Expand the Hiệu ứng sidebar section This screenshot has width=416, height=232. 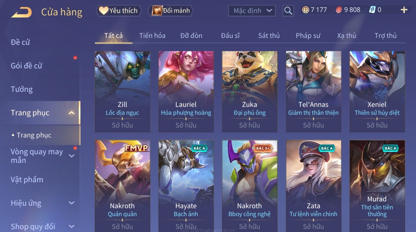point(71,203)
